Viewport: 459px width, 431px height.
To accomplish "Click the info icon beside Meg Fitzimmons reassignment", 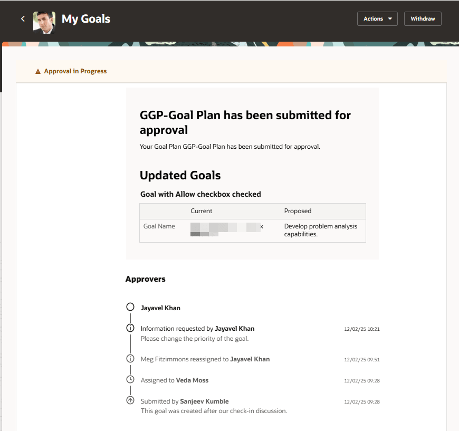I will (130, 359).
